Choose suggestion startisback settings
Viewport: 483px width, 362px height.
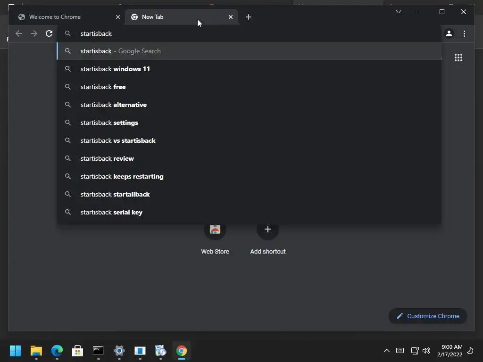click(249, 123)
